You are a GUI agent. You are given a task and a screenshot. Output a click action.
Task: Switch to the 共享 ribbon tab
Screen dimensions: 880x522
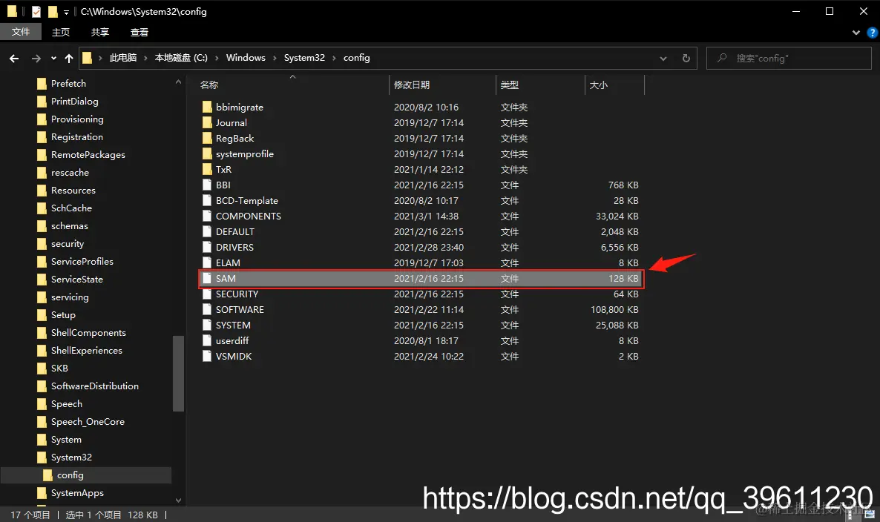coord(100,33)
